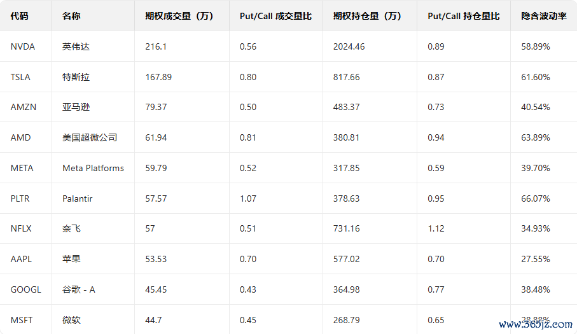Select the NFLX ticker cell
The image size is (577, 334).
(21, 228)
